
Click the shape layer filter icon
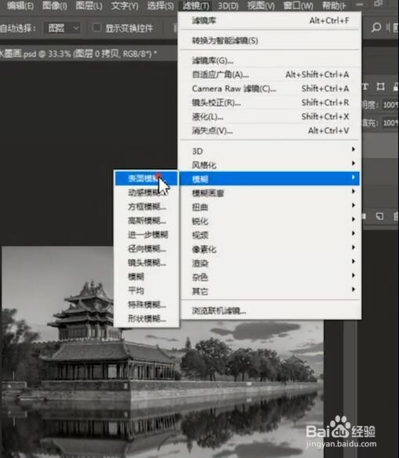tap(380, 86)
